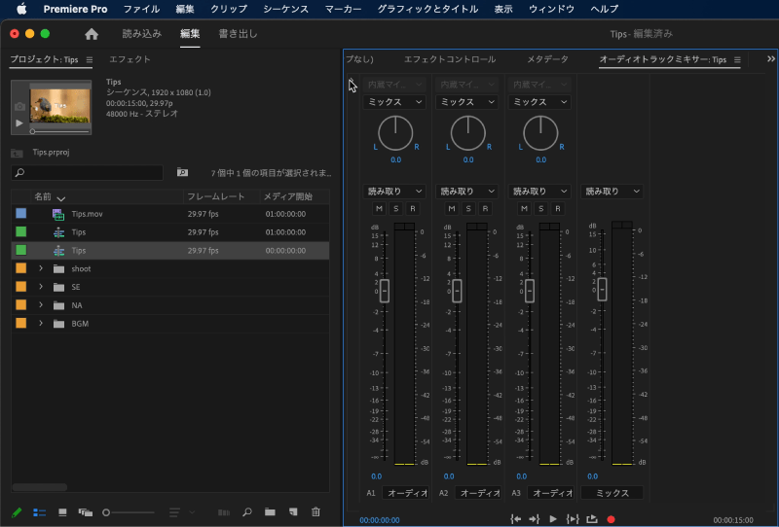Click the Tips sequence thumbnail
Image resolution: width=779 pixels, height=527 pixels.
pyautogui.click(x=60, y=106)
